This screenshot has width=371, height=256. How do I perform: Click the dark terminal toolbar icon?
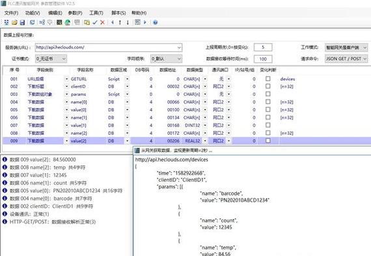tap(59, 22)
